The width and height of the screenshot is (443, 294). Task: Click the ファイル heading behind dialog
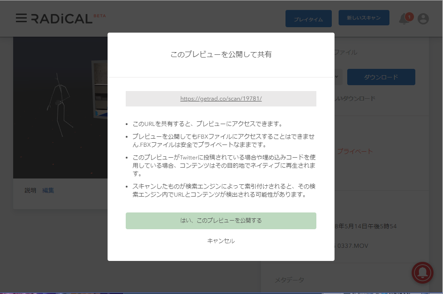click(x=346, y=53)
